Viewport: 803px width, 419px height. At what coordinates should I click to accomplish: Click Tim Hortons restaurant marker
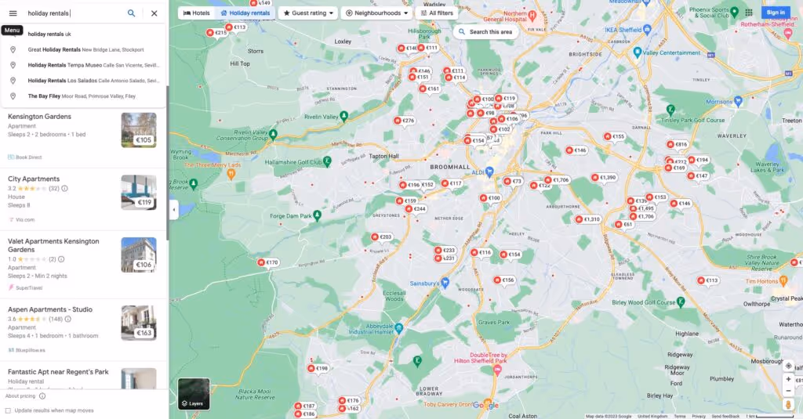pos(783,281)
